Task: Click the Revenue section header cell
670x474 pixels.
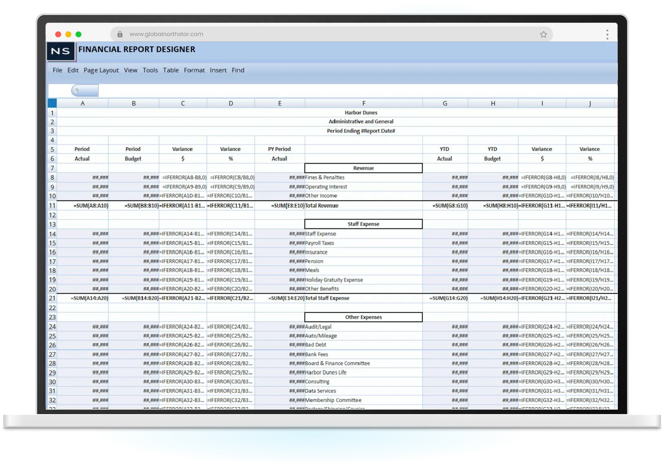Action: coord(363,168)
